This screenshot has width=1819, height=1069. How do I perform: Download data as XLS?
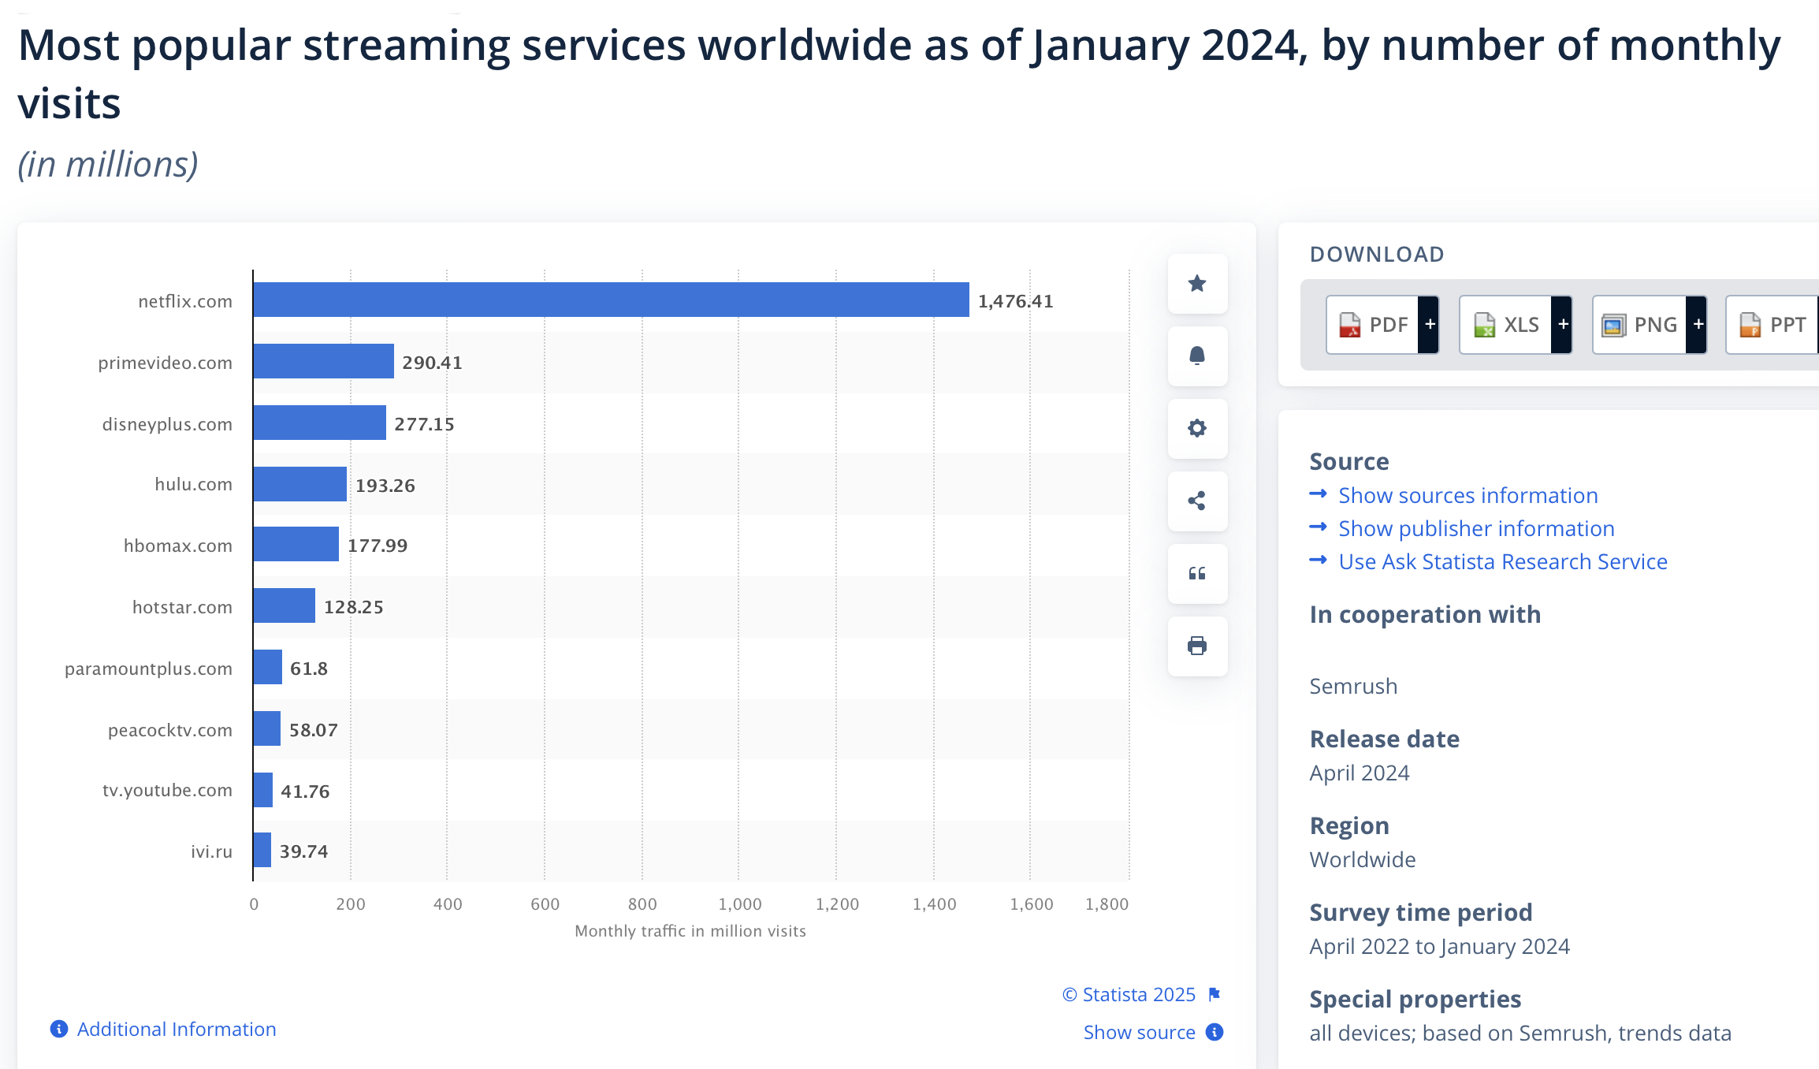coord(1508,325)
